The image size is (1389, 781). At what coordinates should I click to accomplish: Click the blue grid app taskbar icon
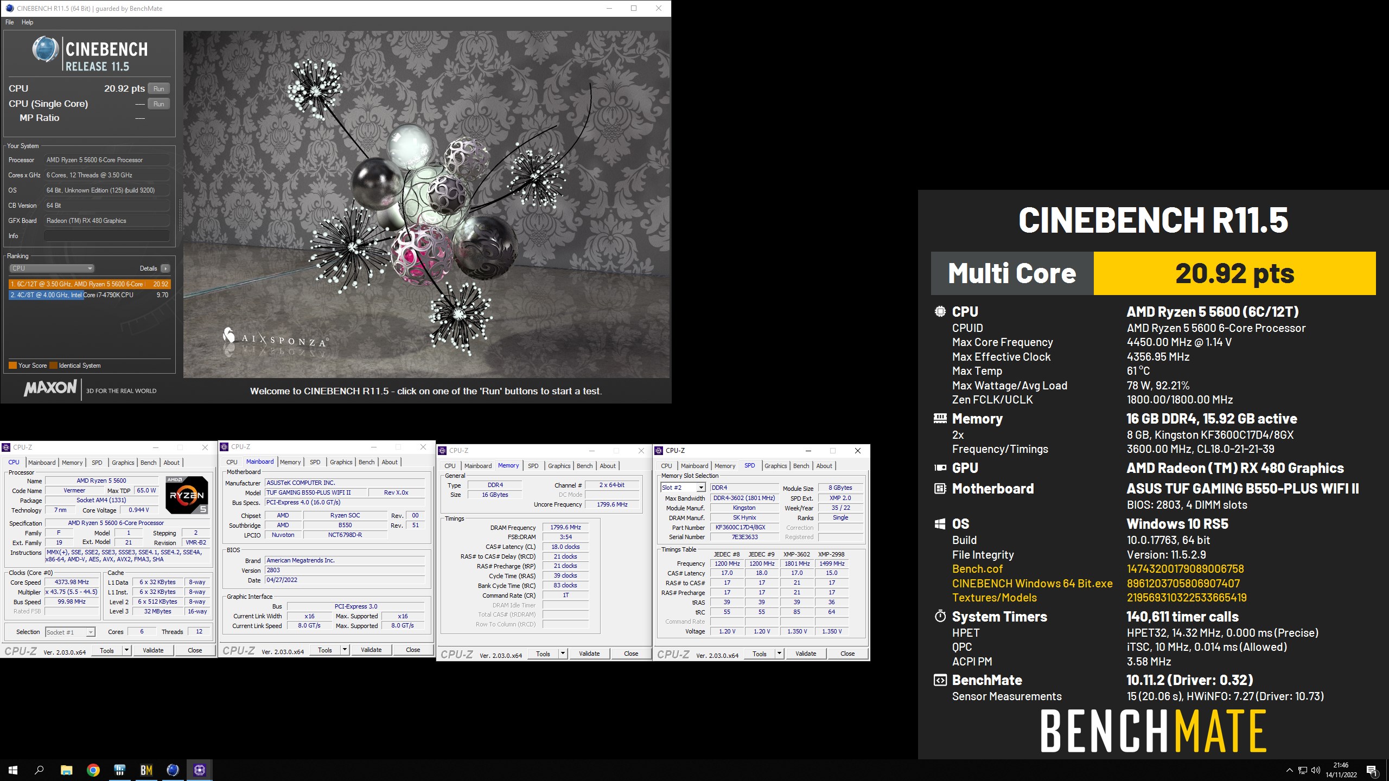point(120,770)
